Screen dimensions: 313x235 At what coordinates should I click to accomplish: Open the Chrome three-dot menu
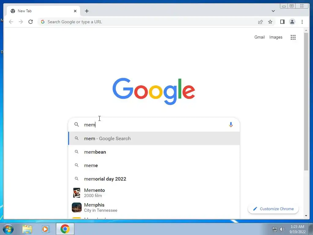[302, 22]
